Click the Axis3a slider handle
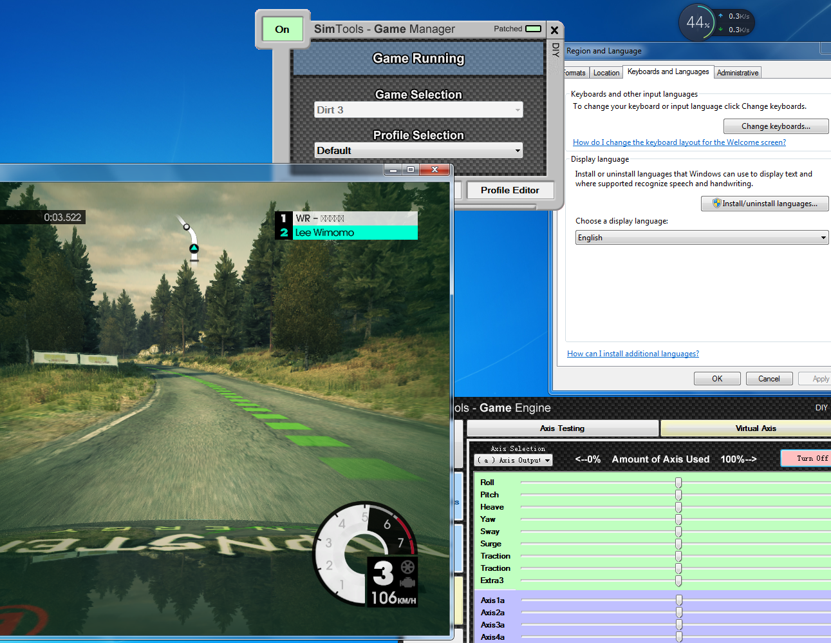Screen dimensions: 831x643 tap(679, 625)
